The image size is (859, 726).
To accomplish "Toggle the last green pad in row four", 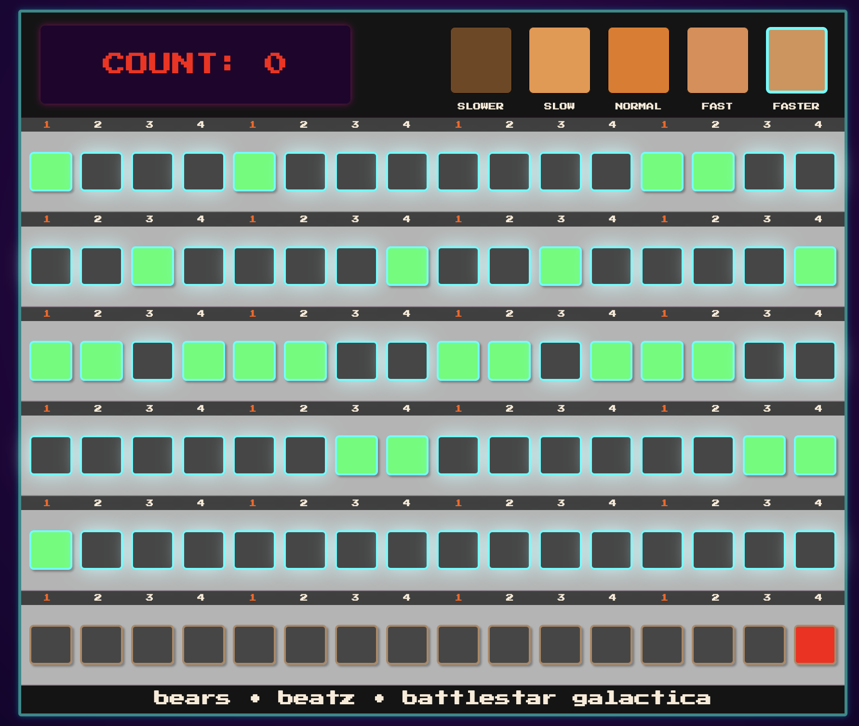I will coord(815,455).
